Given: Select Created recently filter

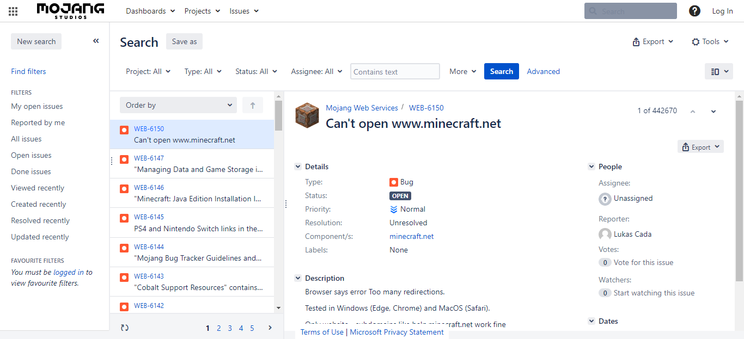Looking at the screenshot, I should [39, 204].
